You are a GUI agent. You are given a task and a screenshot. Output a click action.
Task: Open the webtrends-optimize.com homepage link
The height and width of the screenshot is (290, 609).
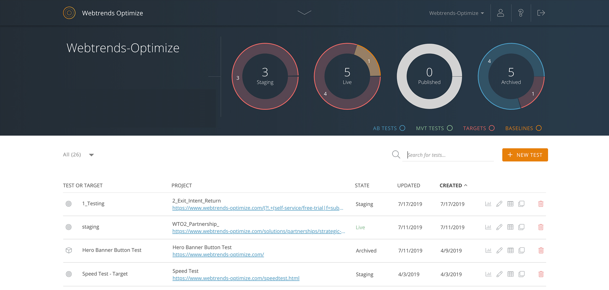coord(218,255)
